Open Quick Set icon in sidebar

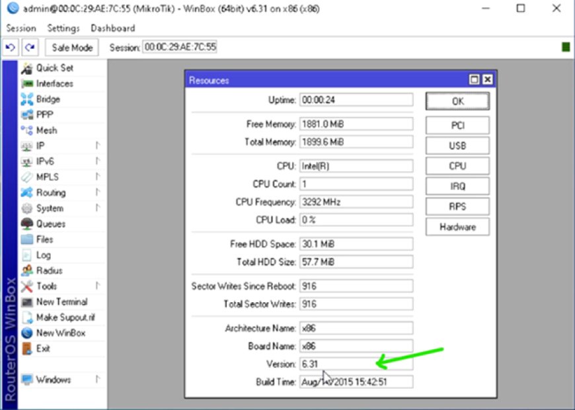coord(27,68)
